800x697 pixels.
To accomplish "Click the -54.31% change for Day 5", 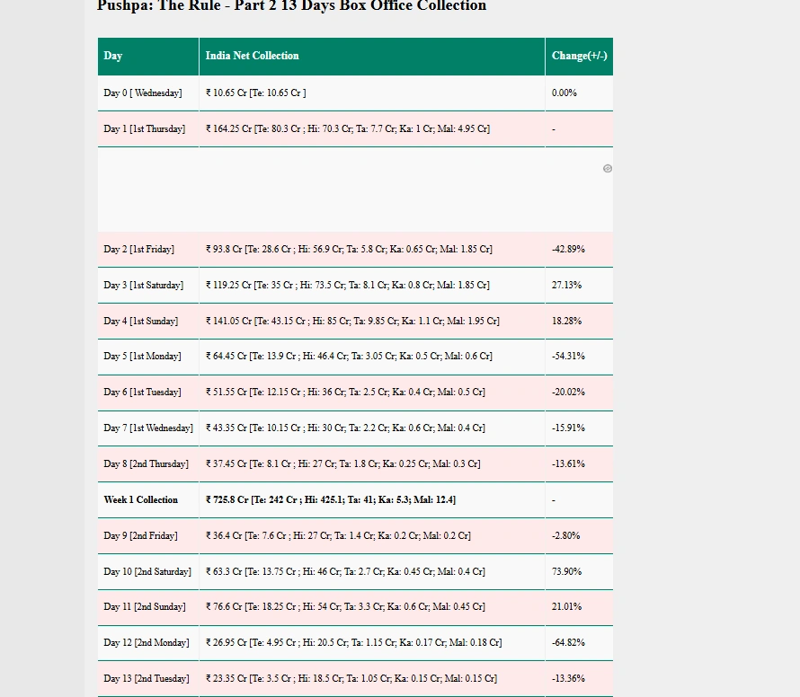I will [568, 357].
